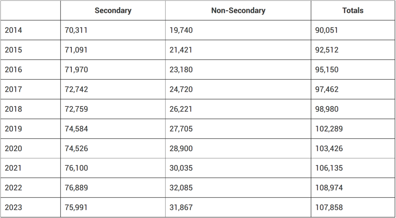Screen dimensions: 396x218
Task: Click the 2021 Secondary value 76,100
Action: pyautogui.click(x=76, y=168)
